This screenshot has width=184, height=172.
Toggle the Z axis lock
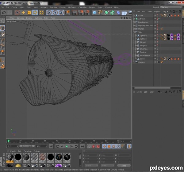(61, 13)
